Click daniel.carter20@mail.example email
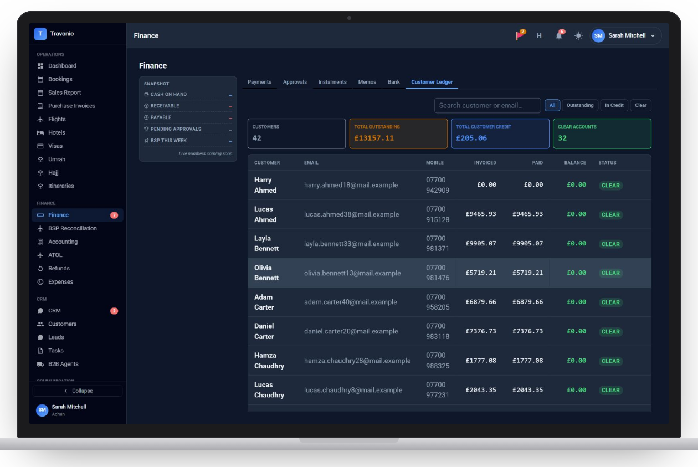 351,331
